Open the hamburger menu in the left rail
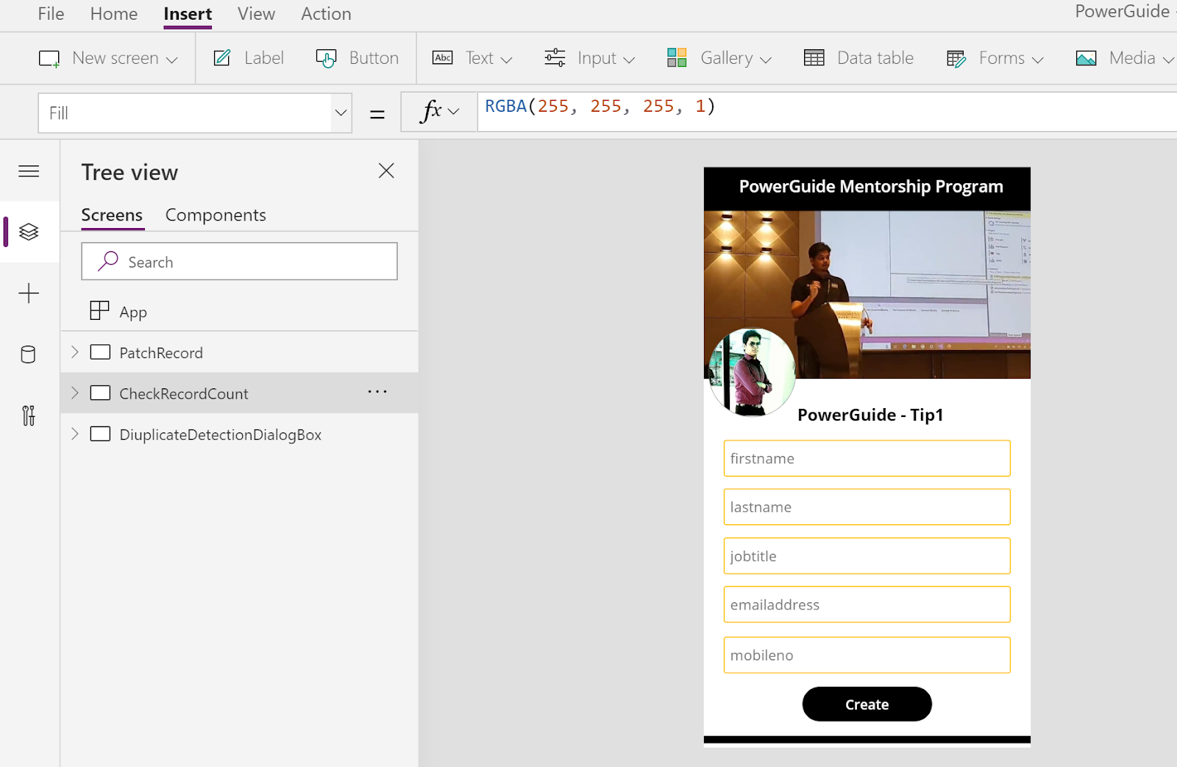Screen dimensions: 1177x767 (x=29, y=171)
